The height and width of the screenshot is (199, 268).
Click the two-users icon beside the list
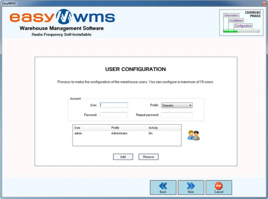tap(194, 135)
